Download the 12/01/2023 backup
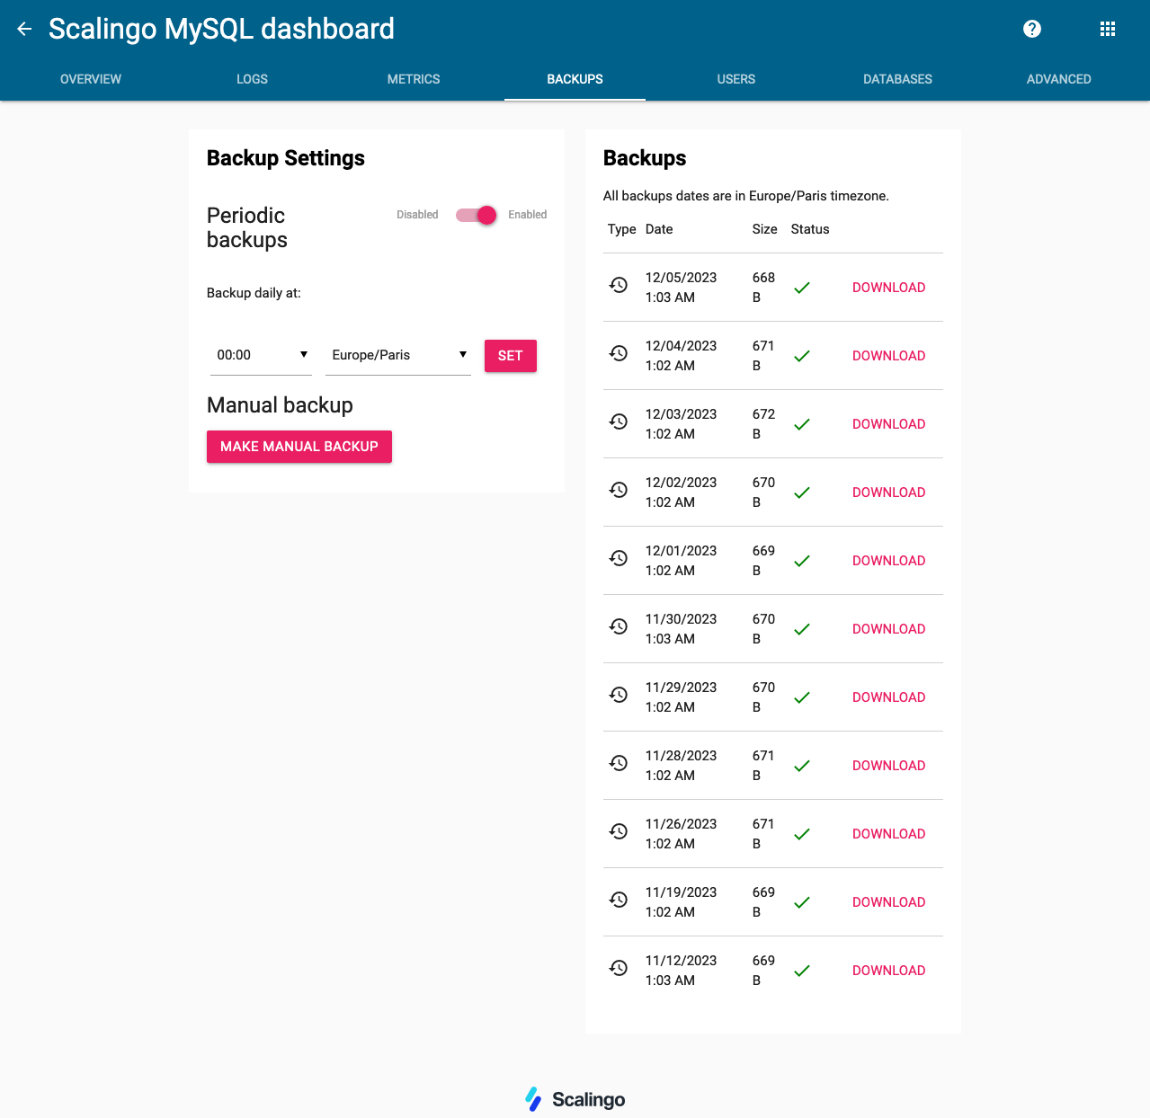This screenshot has width=1150, height=1118. pyautogui.click(x=888, y=561)
